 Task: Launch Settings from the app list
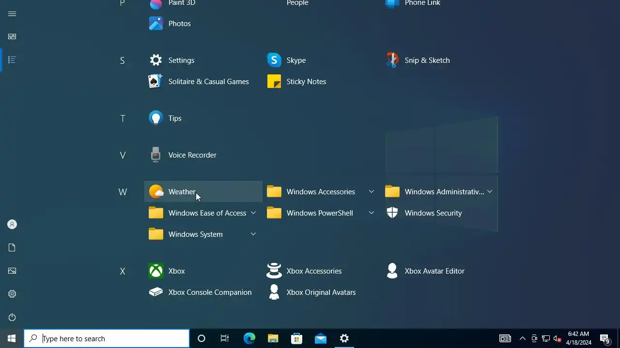click(203, 60)
